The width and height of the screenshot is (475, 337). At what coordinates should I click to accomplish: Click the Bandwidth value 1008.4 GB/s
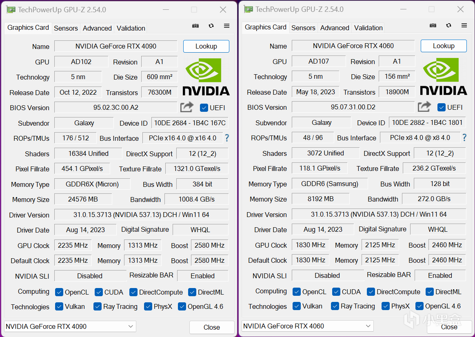(x=197, y=199)
